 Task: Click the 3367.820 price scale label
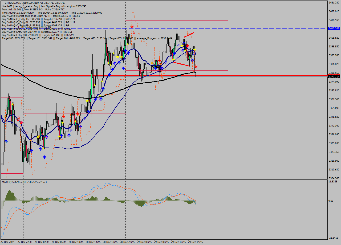point(334,90)
